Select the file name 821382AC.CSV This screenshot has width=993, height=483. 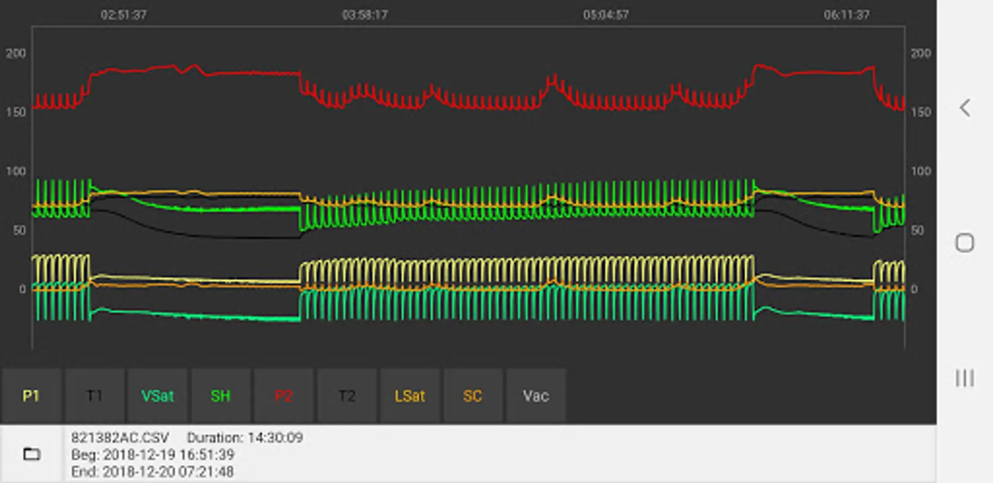click(x=120, y=437)
